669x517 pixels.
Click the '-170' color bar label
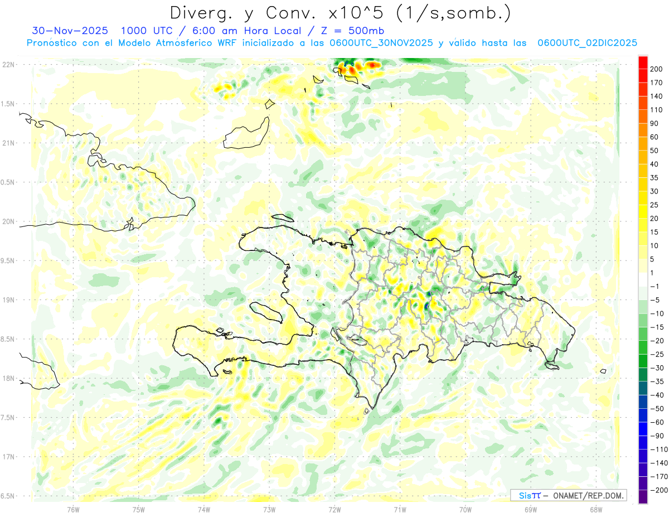(x=660, y=477)
